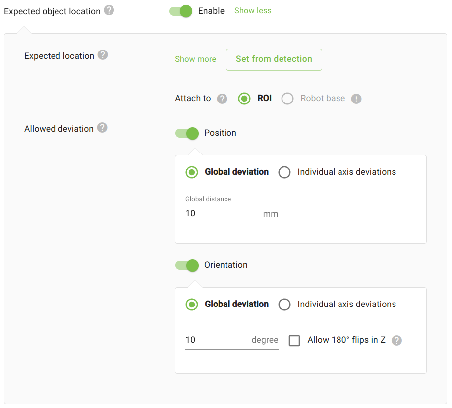Turn off the Orientation deviation toggle
This screenshot has width=452, height=408.
click(x=187, y=265)
